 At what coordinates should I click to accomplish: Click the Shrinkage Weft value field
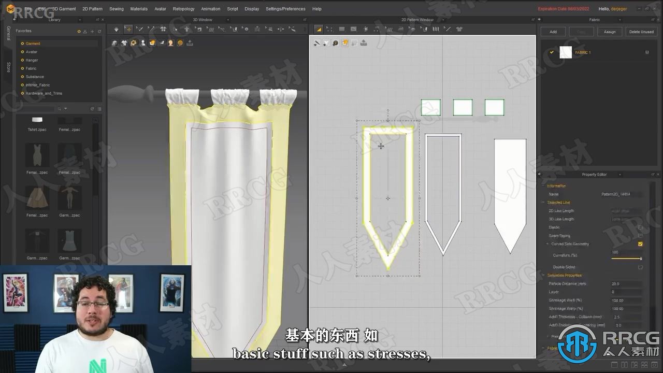coord(627,300)
